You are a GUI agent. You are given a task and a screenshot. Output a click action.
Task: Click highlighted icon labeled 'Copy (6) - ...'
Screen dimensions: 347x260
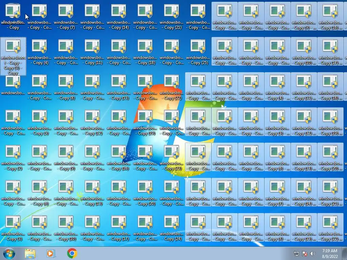(277, 158)
